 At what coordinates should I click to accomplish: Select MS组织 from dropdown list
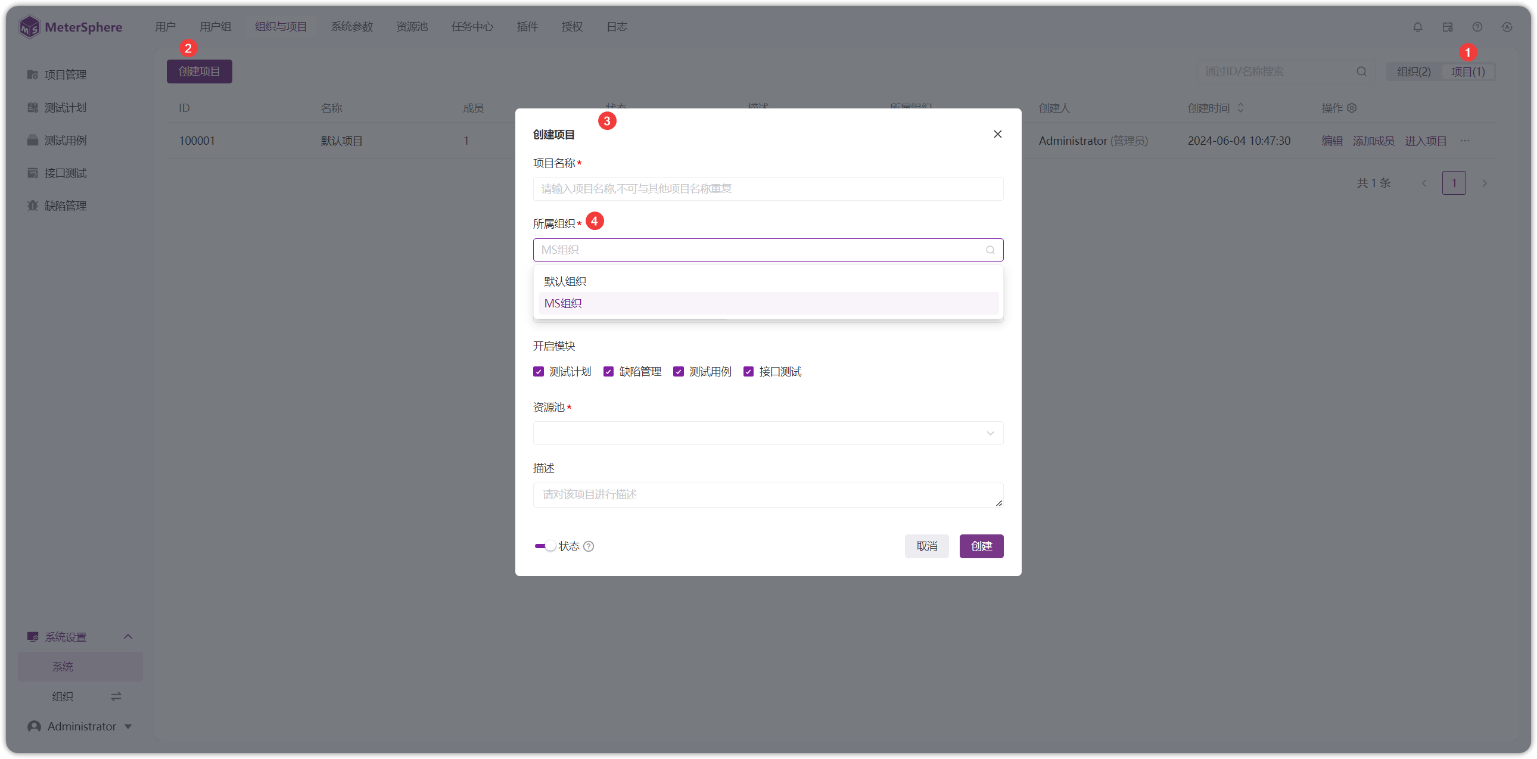pyautogui.click(x=768, y=303)
